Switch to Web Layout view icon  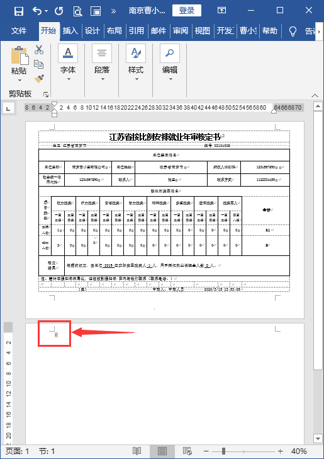coord(187,451)
